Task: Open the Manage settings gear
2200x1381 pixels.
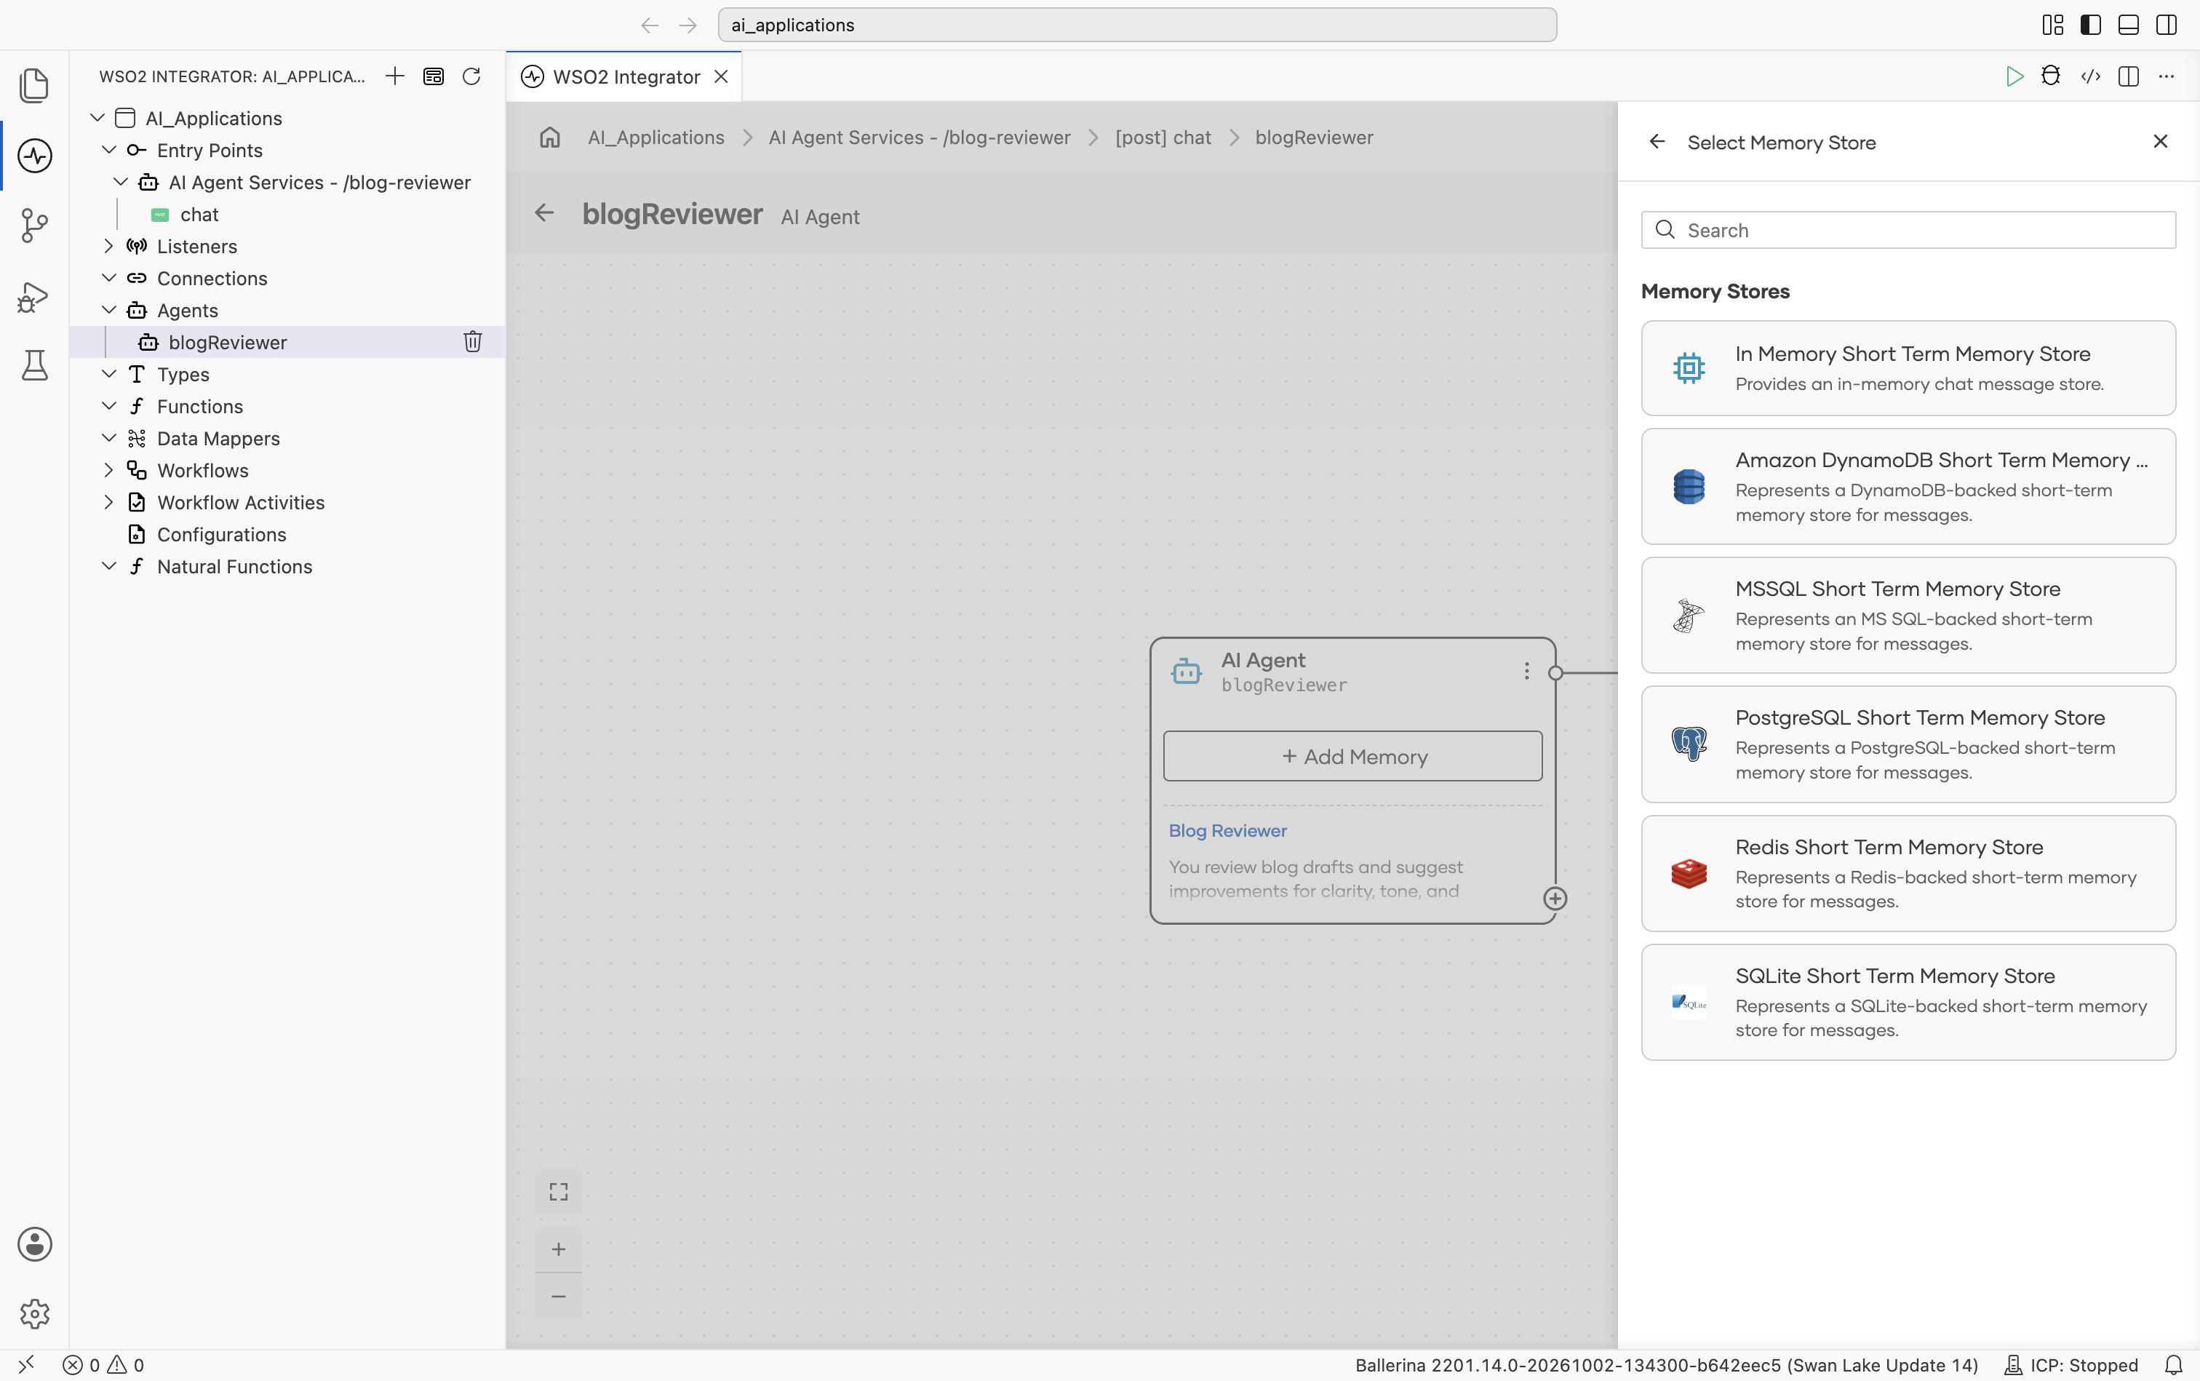Action: point(35,1313)
